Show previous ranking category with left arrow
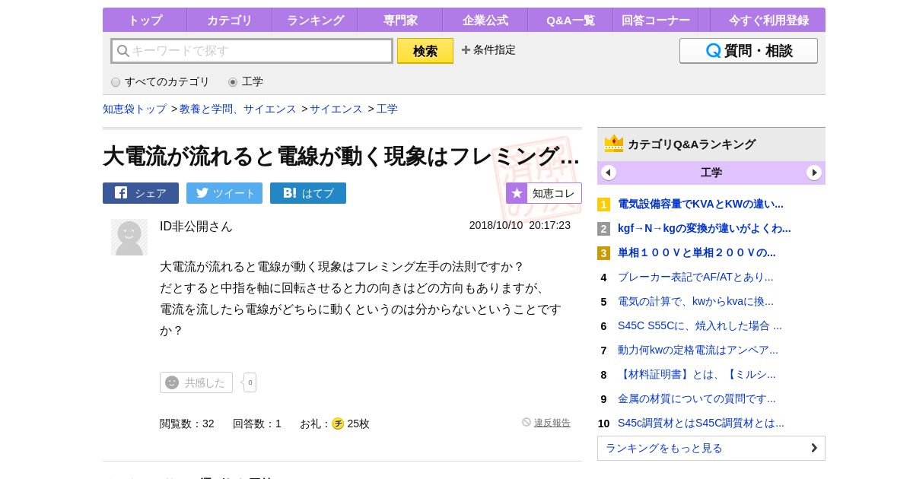 point(609,173)
